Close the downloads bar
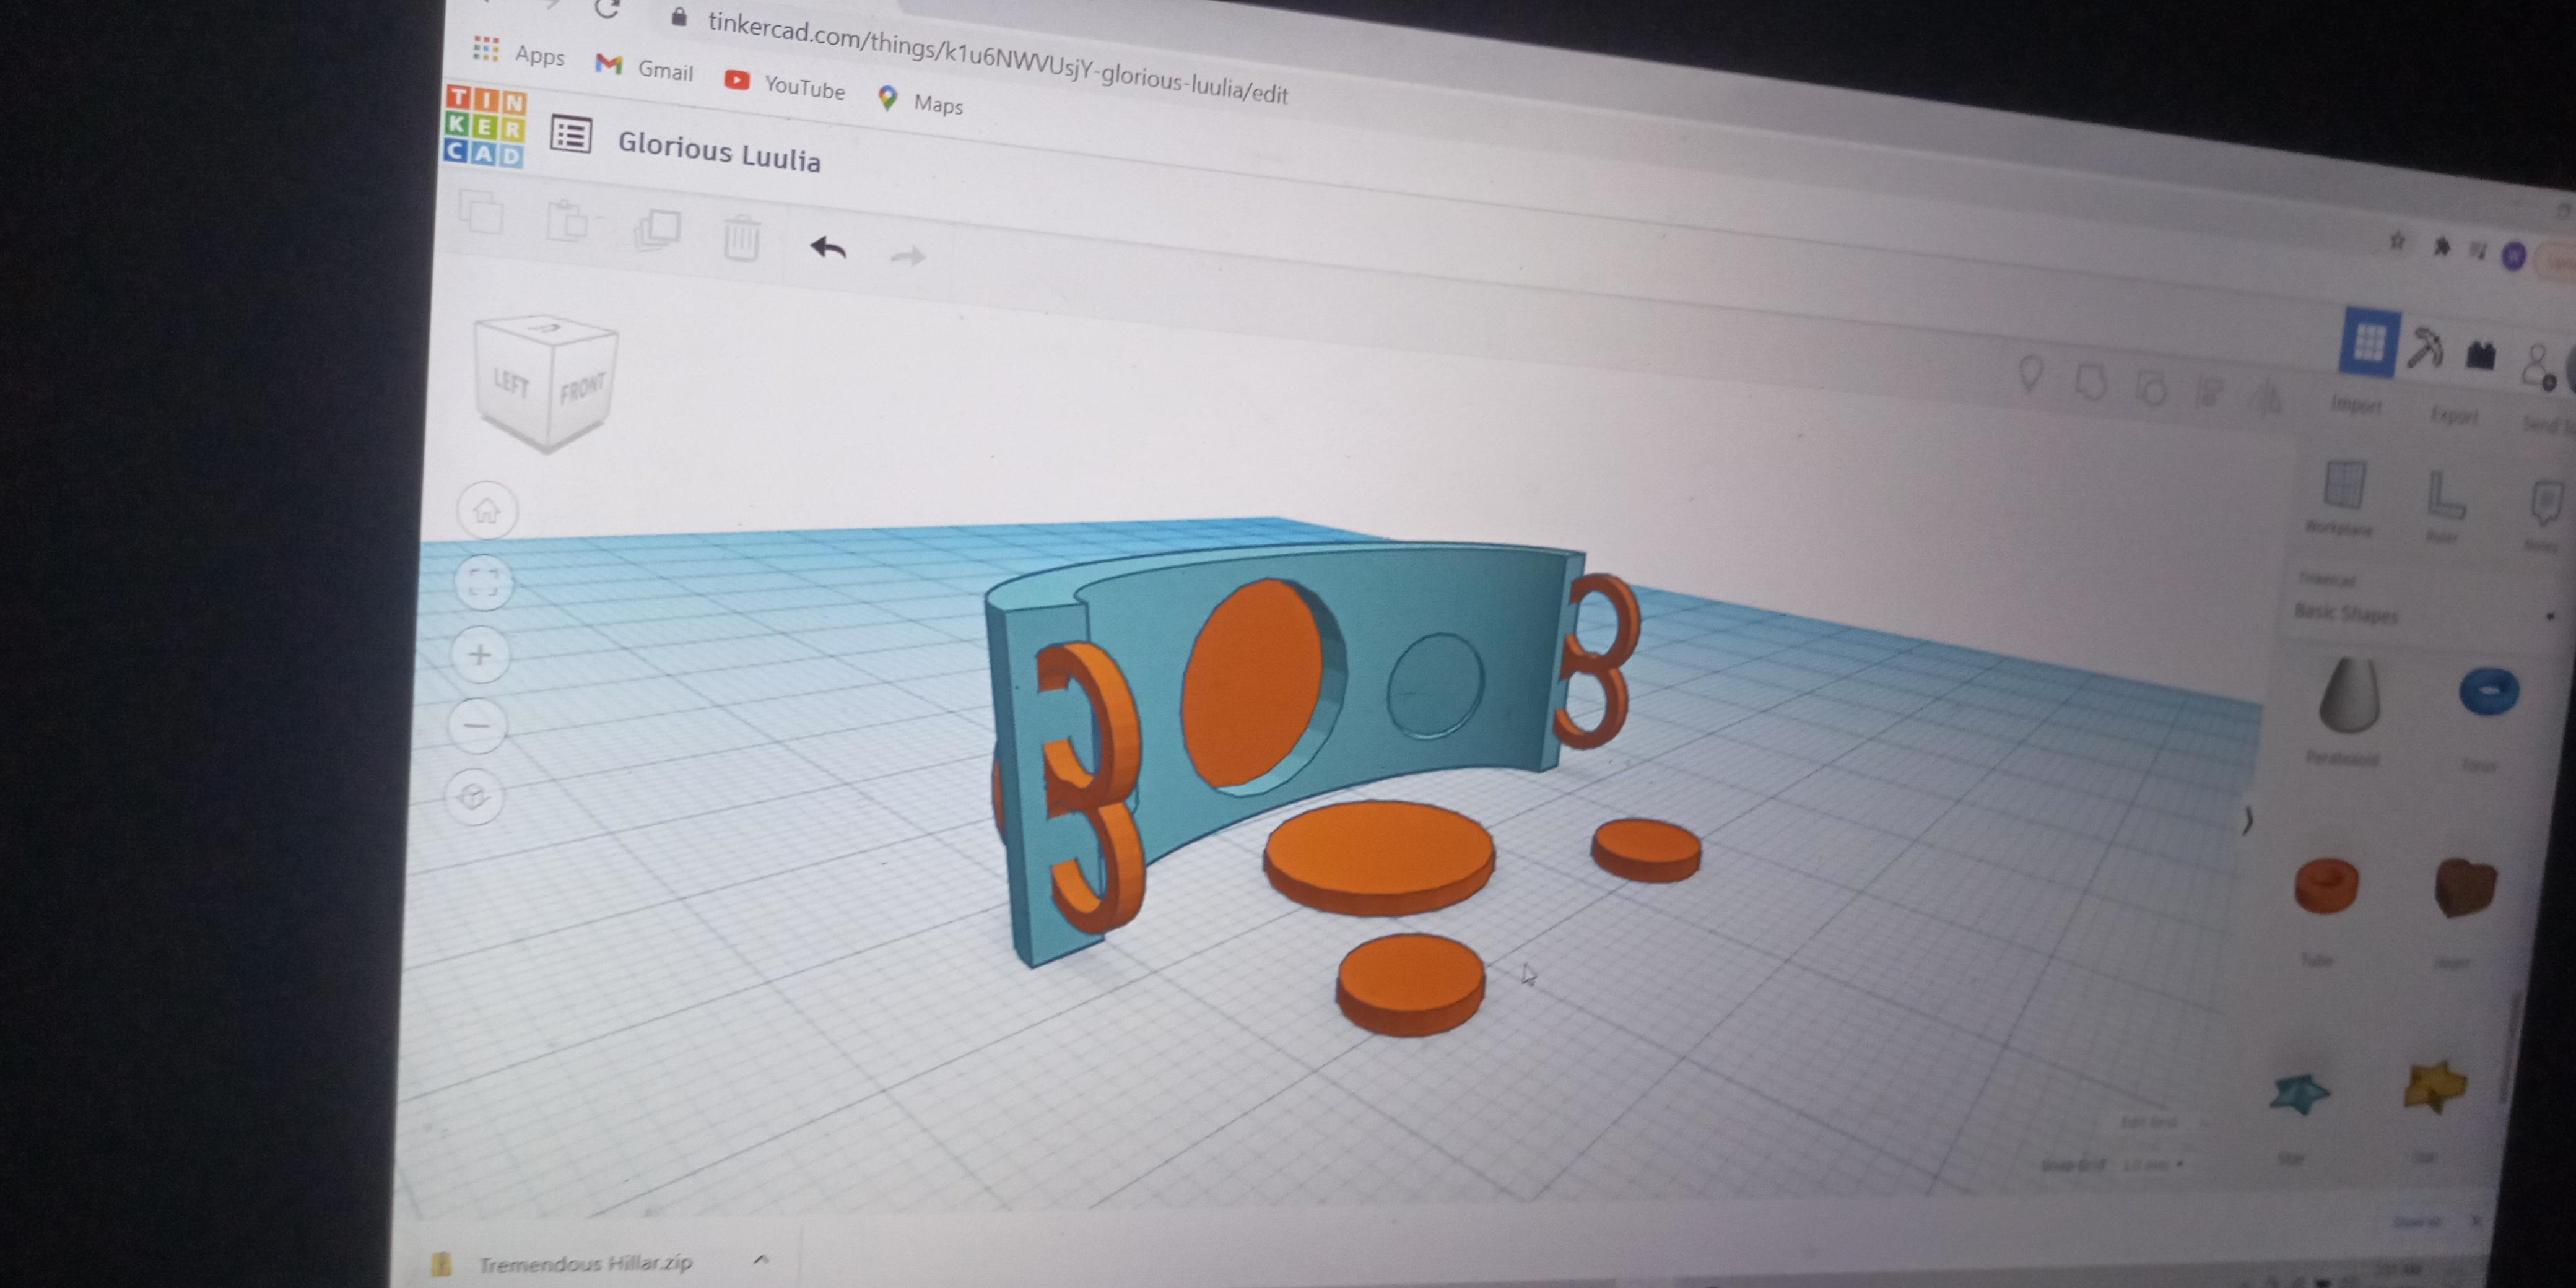The width and height of the screenshot is (2576, 1288). tap(2476, 1222)
